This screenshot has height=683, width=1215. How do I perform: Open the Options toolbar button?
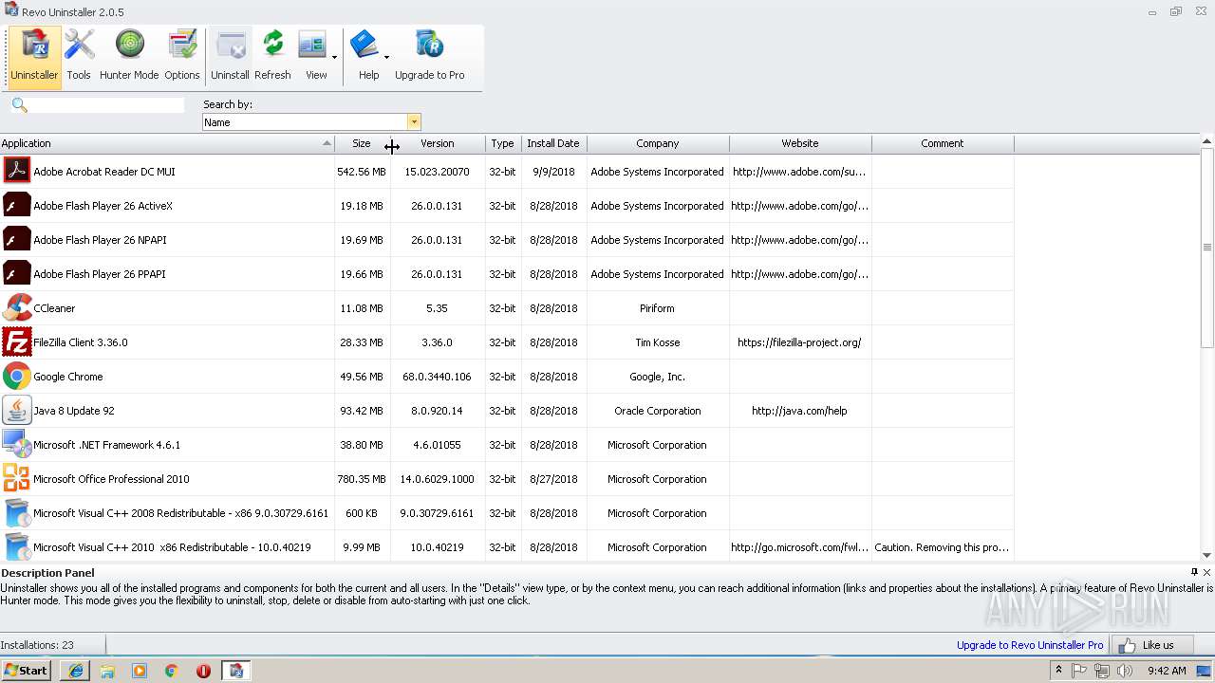point(181,57)
